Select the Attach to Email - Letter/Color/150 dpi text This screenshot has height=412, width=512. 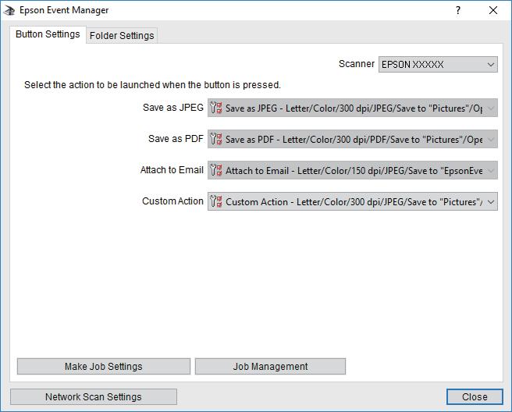tap(354, 170)
